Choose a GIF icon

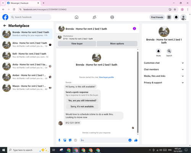76,140
